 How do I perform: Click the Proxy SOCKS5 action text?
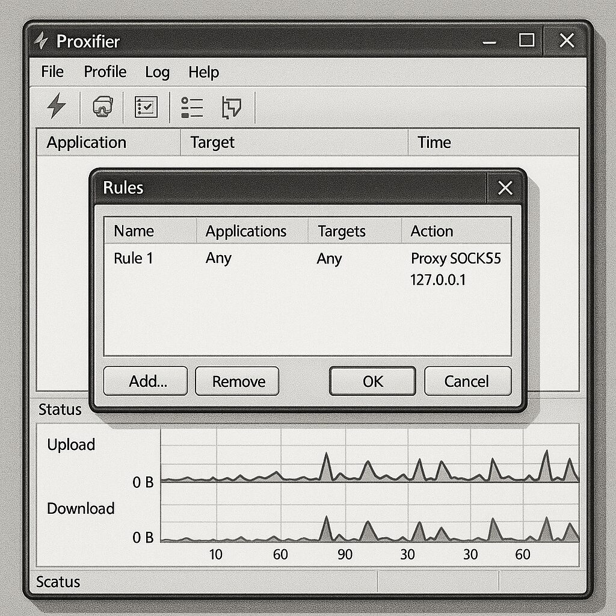pyautogui.click(x=456, y=259)
